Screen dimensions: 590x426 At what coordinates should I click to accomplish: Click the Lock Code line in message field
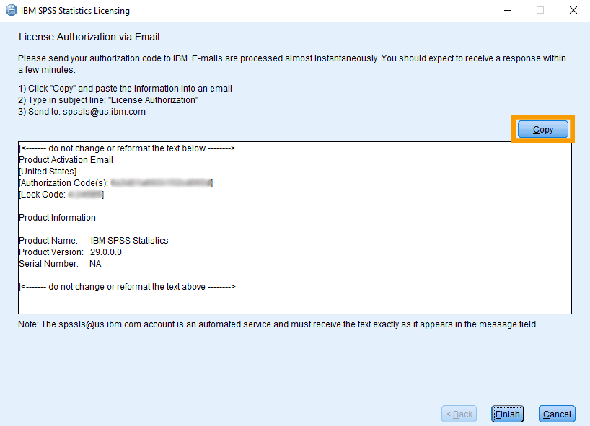point(61,195)
